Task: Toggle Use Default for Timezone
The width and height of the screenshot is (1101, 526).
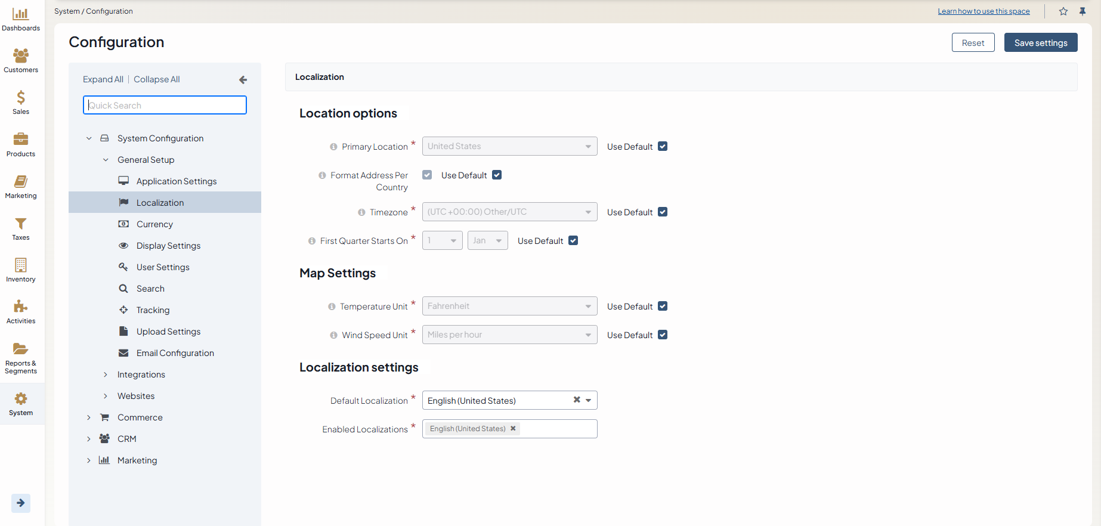Action: (663, 212)
